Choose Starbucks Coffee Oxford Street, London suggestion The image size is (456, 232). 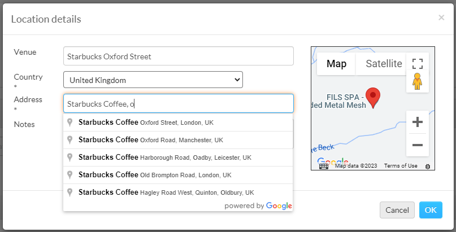pyautogui.click(x=178, y=122)
